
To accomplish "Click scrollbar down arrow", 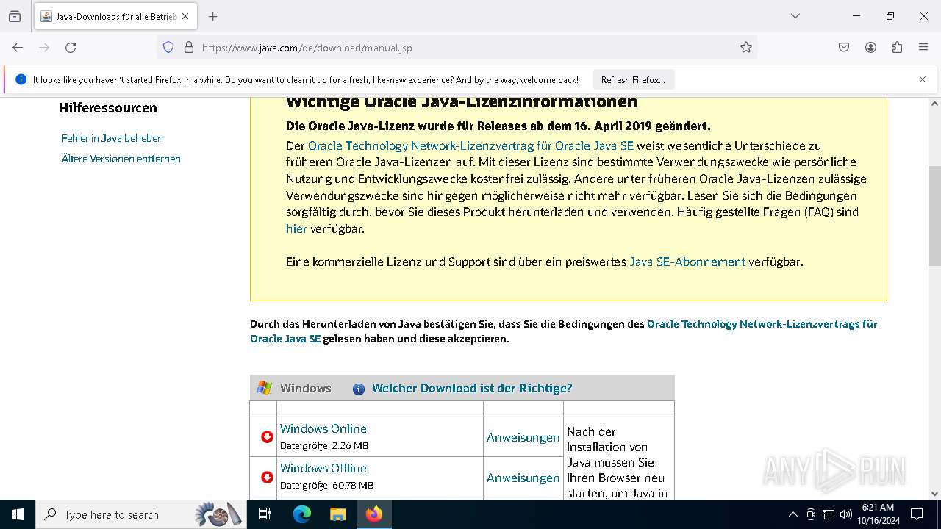I will click(934, 494).
